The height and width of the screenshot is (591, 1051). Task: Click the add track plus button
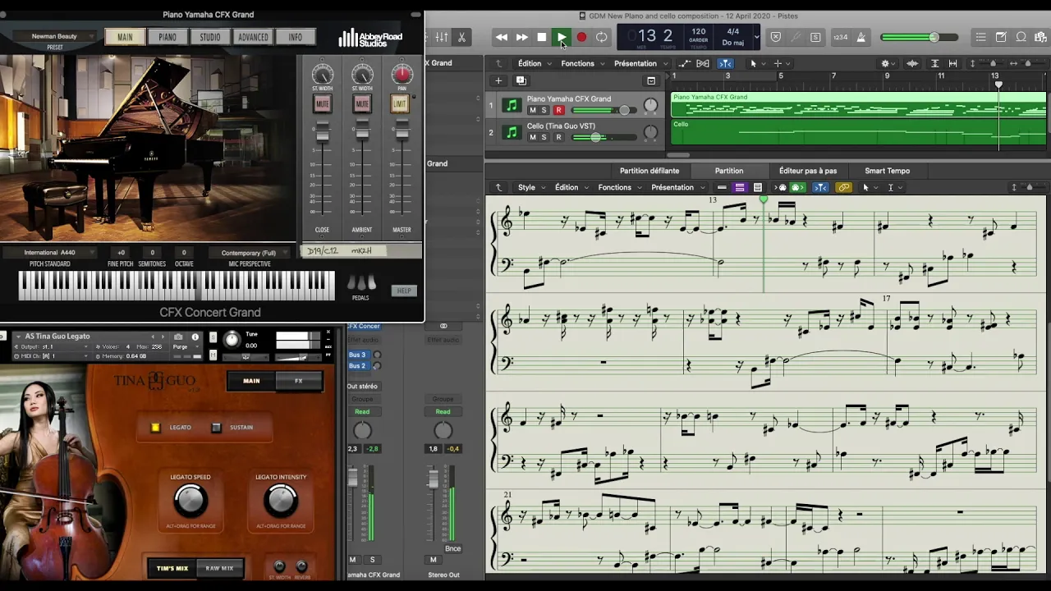pos(498,80)
